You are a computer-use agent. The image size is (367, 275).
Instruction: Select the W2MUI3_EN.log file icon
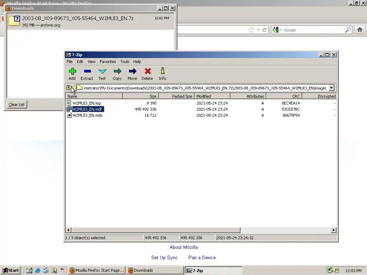[x=68, y=103]
